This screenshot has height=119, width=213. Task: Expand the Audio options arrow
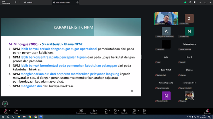(9, 110)
